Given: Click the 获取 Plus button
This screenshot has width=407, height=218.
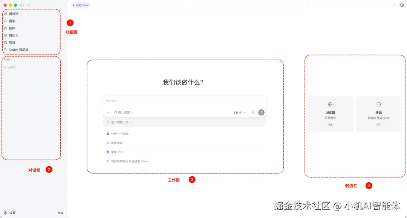Looking at the screenshot, I should click(81, 5).
